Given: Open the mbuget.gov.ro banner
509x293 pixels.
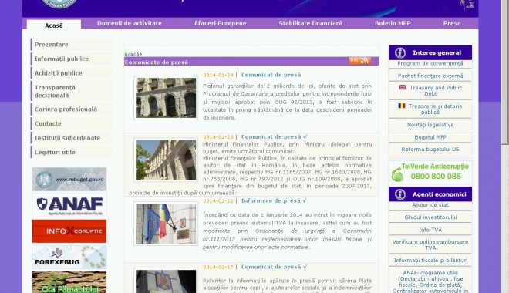Looking at the screenshot, I should 69,179.
